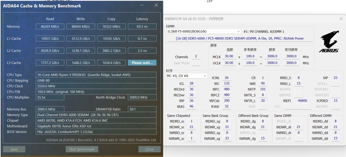Click the tWTR_L value 30
This screenshot has height=157, width=346.
[x=263, y=101]
